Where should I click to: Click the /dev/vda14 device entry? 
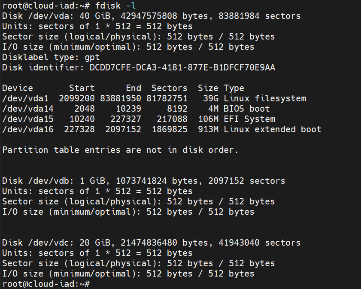point(27,109)
